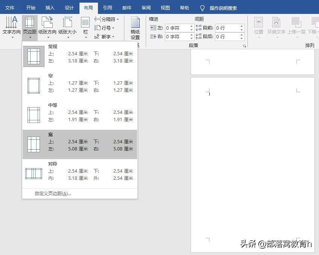Image resolution: width=319 pixels, height=255 pixels.
Task: Switch to the 插入 tab
Action: pos(50,8)
